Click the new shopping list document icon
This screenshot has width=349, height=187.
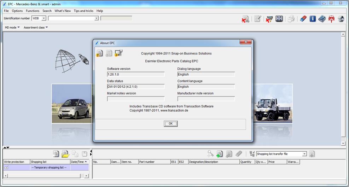click(x=56, y=154)
